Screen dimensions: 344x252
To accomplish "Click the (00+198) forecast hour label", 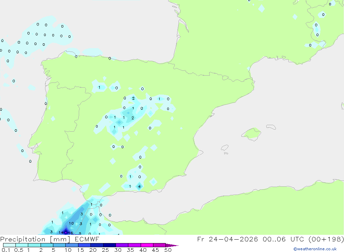I will click(326, 239).
